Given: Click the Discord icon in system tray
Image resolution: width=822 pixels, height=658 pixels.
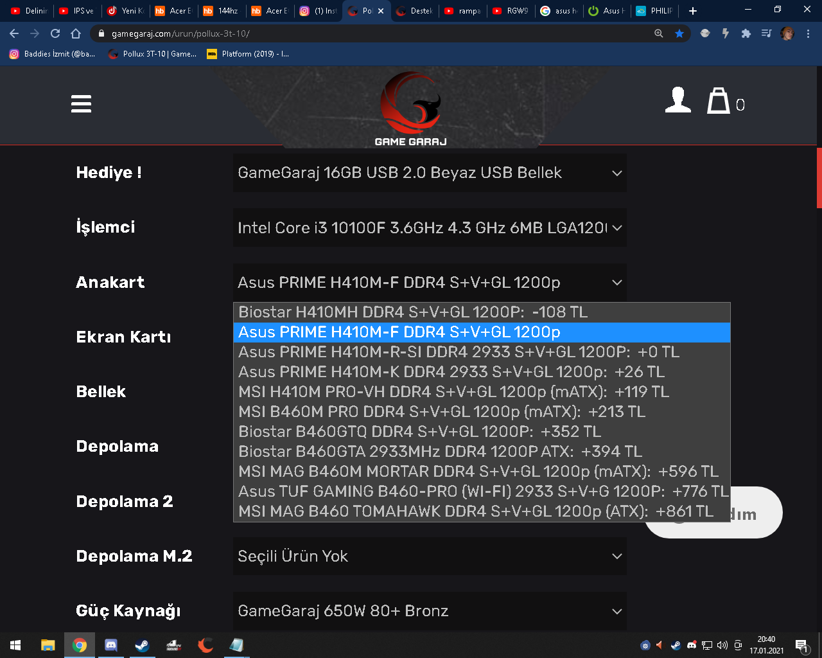Looking at the screenshot, I should click(x=692, y=645).
